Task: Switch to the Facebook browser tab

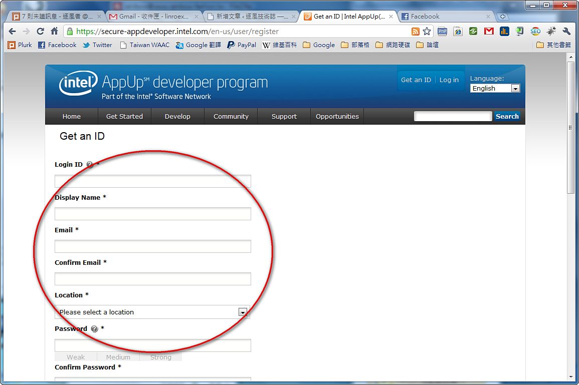Action: (446, 17)
